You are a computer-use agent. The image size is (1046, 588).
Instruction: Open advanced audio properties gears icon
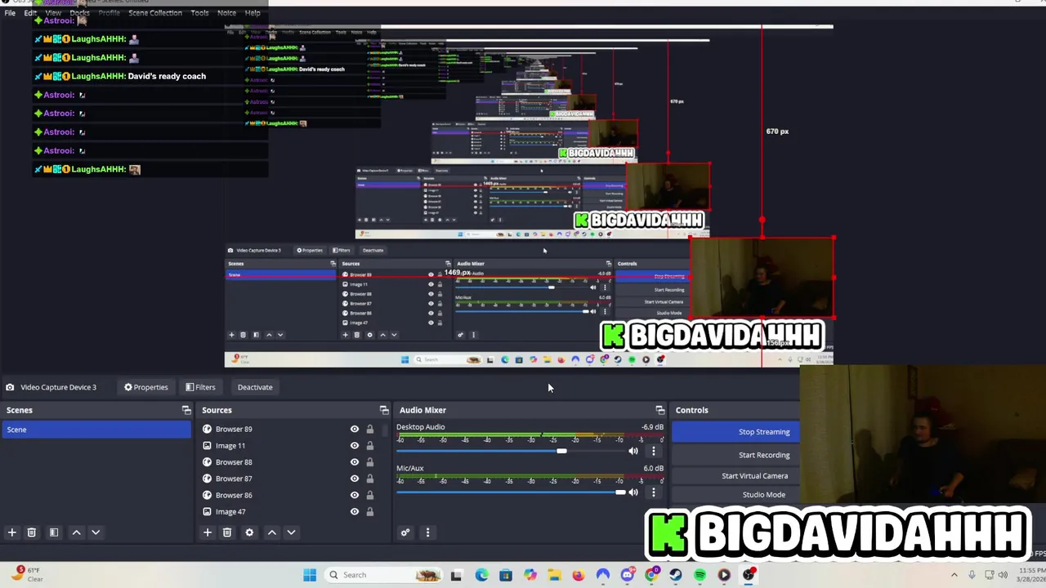[x=405, y=532]
